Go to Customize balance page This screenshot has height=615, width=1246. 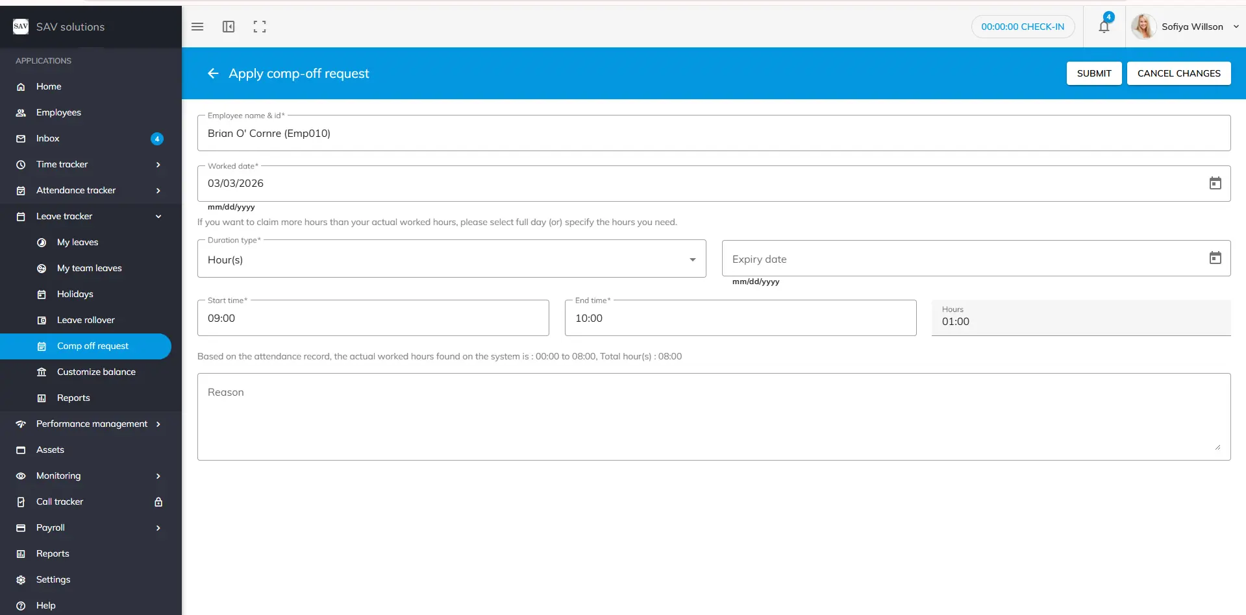(96, 372)
